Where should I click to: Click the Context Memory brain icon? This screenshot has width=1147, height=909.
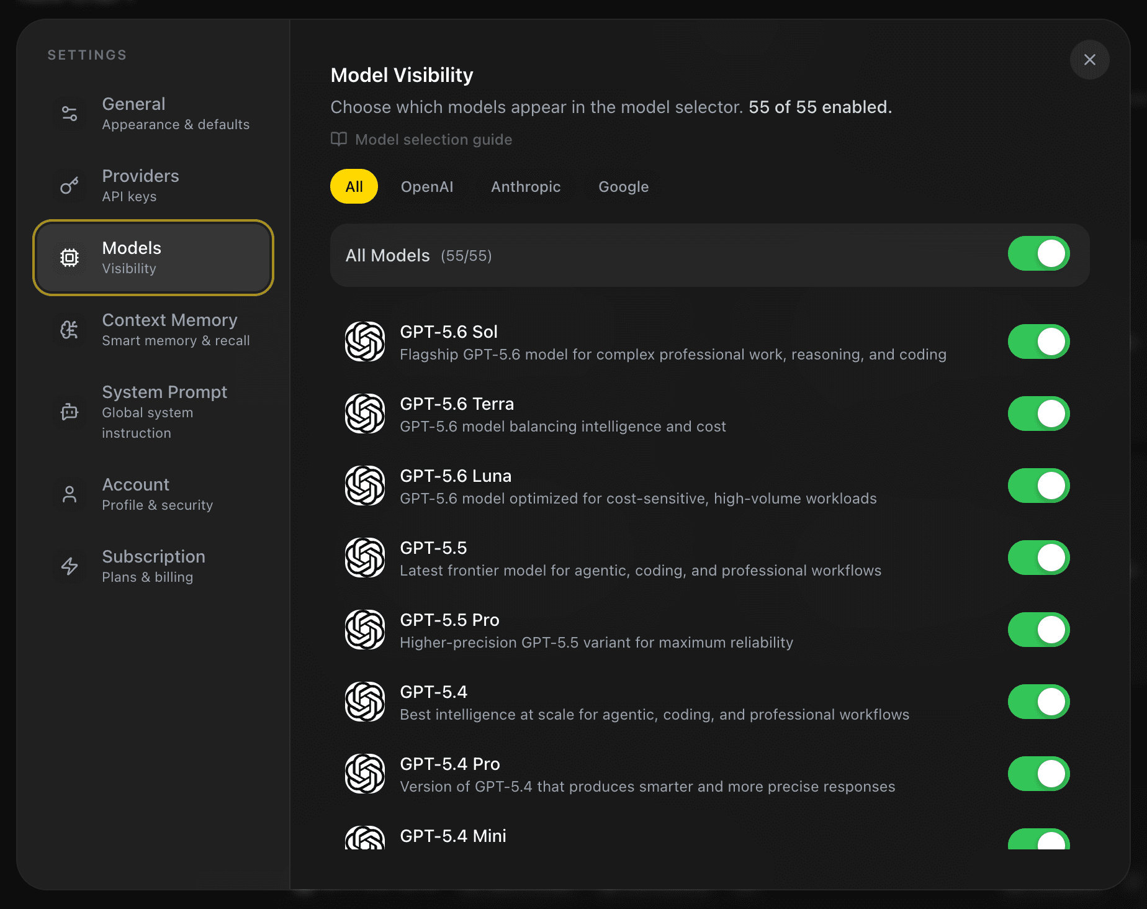tap(70, 330)
